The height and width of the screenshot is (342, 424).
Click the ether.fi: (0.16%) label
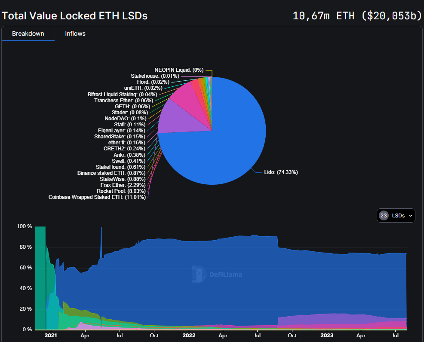[x=127, y=143]
